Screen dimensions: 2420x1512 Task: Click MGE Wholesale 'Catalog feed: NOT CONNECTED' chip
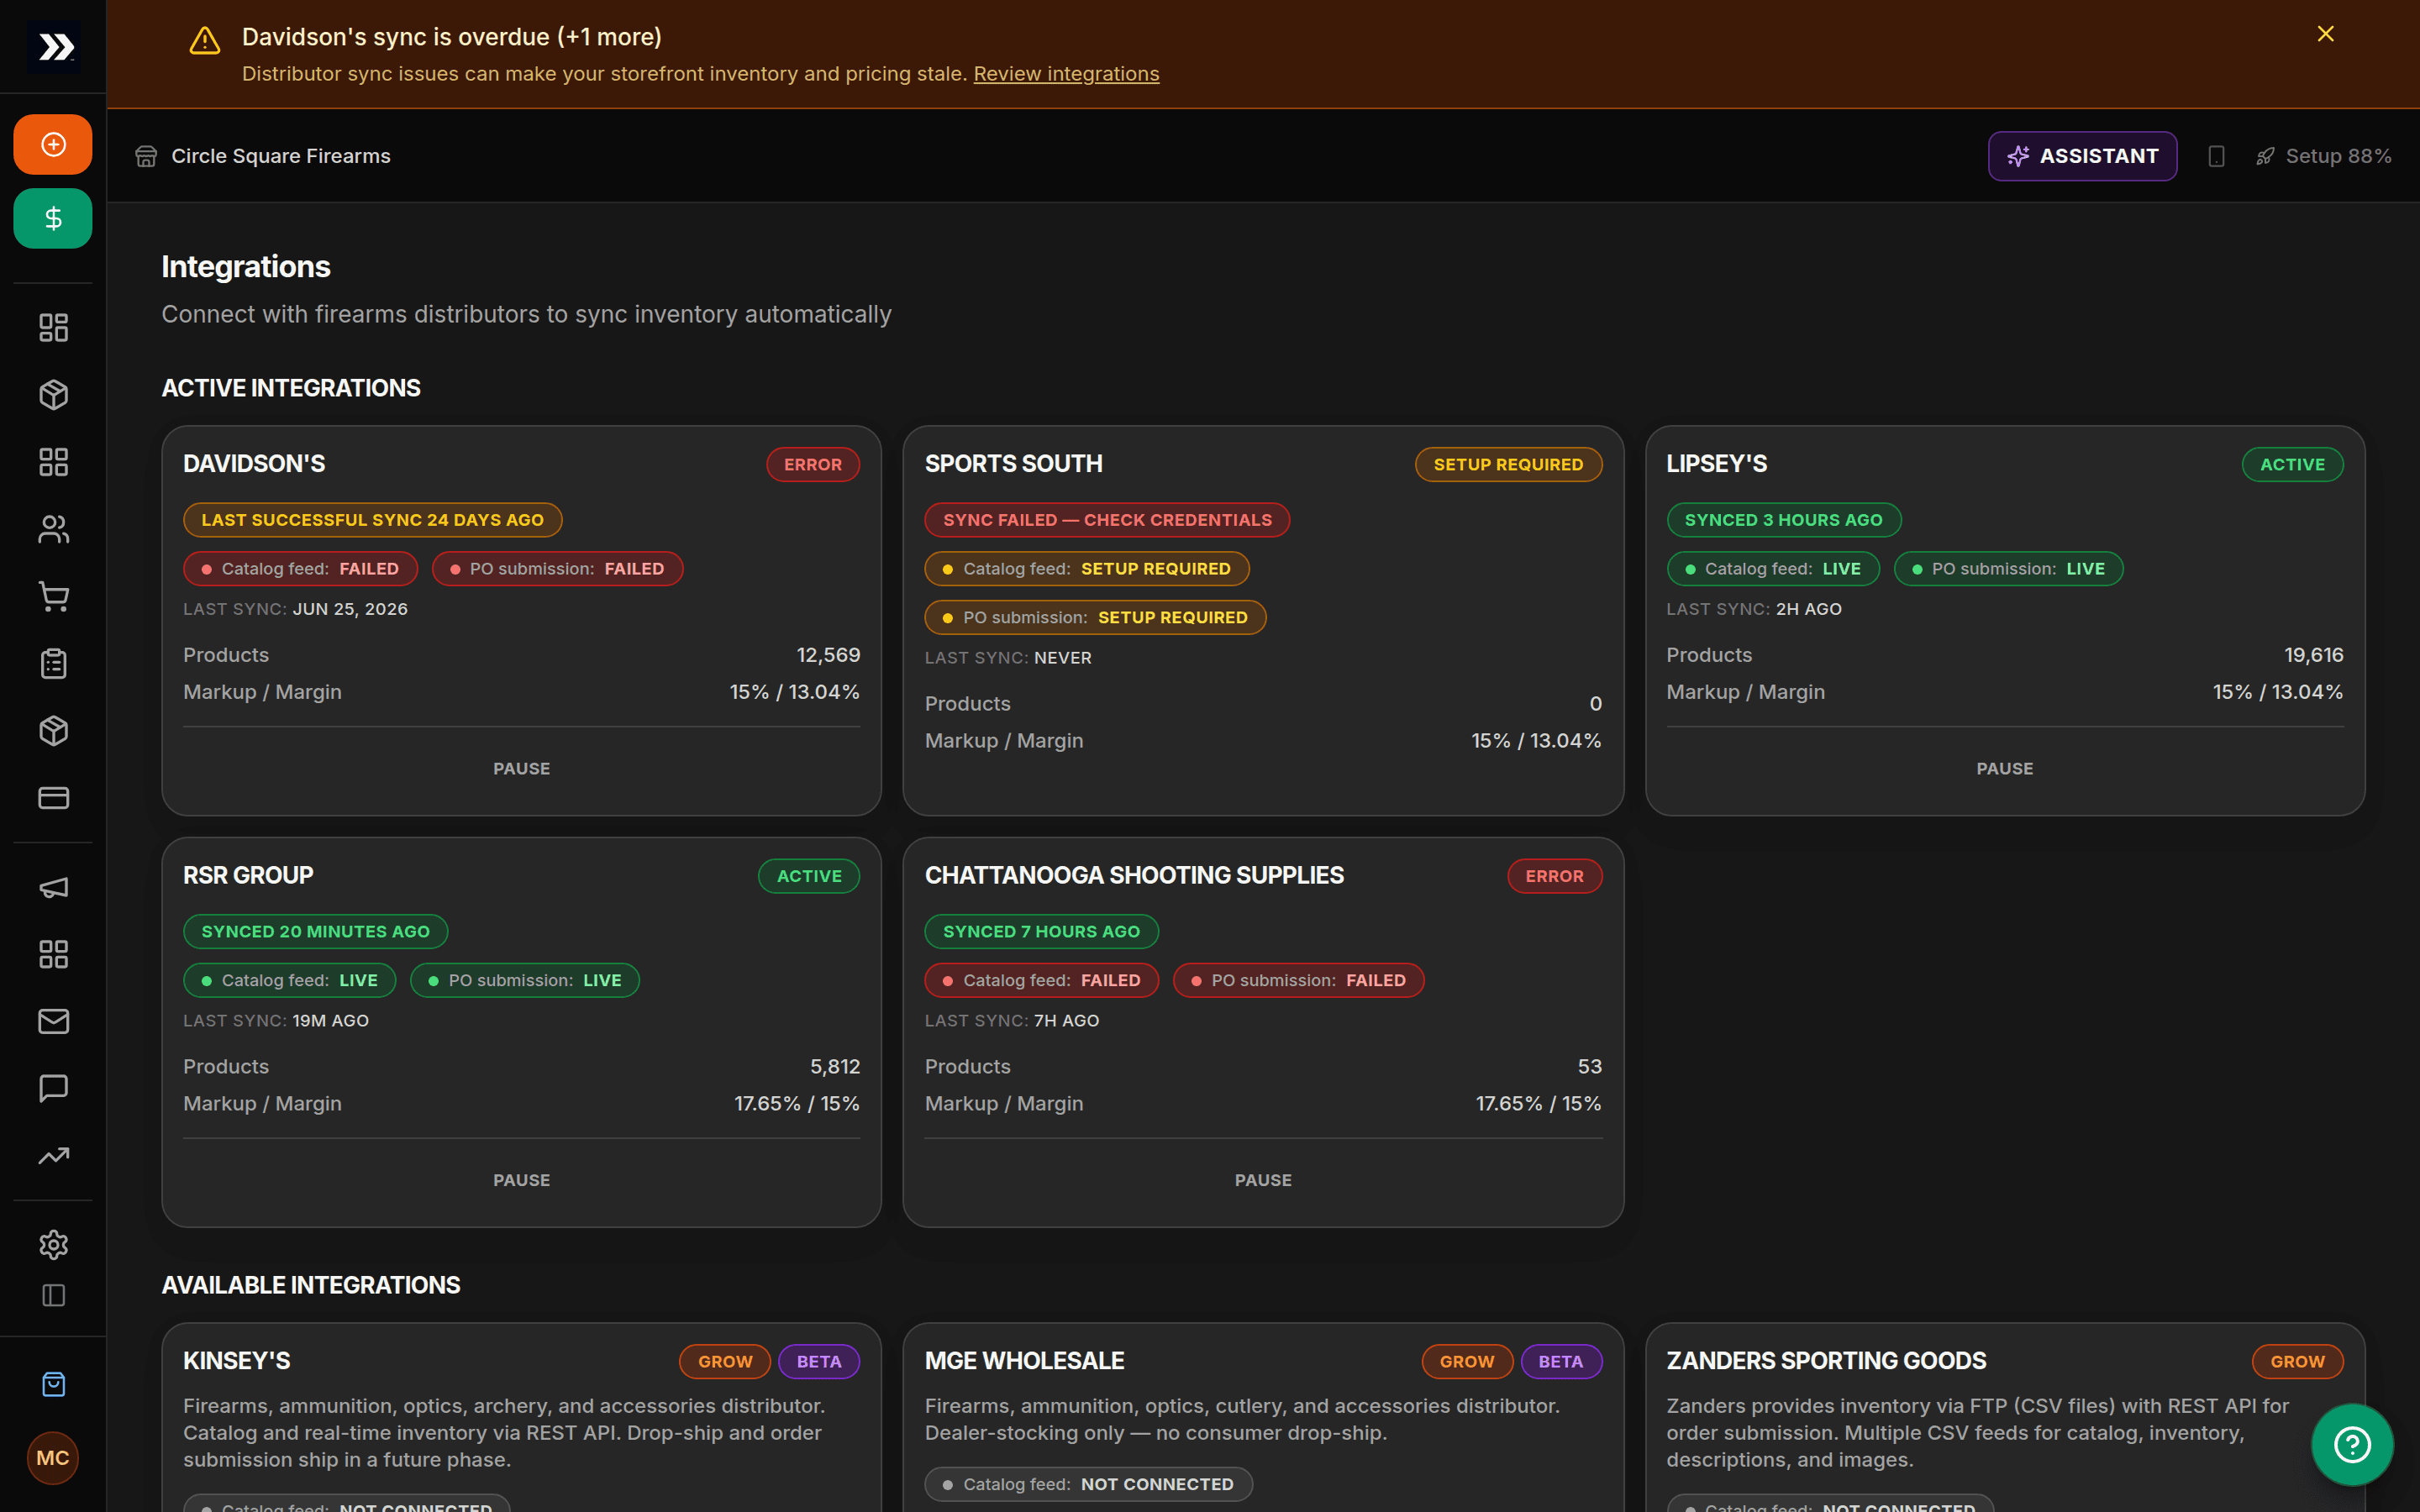pyautogui.click(x=1088, y=1484)
